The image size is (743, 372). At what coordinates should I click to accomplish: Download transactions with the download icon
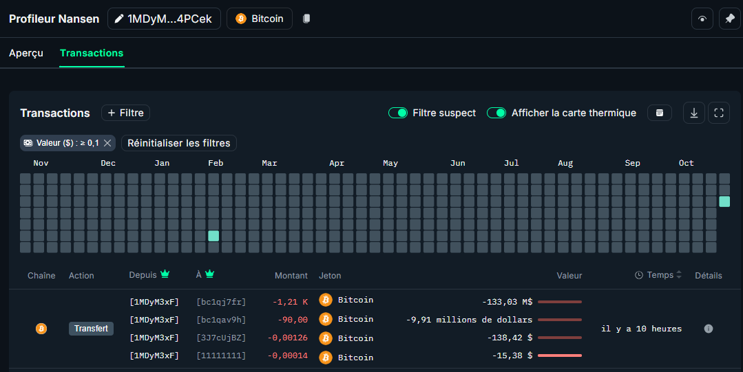tap(693, 113)
